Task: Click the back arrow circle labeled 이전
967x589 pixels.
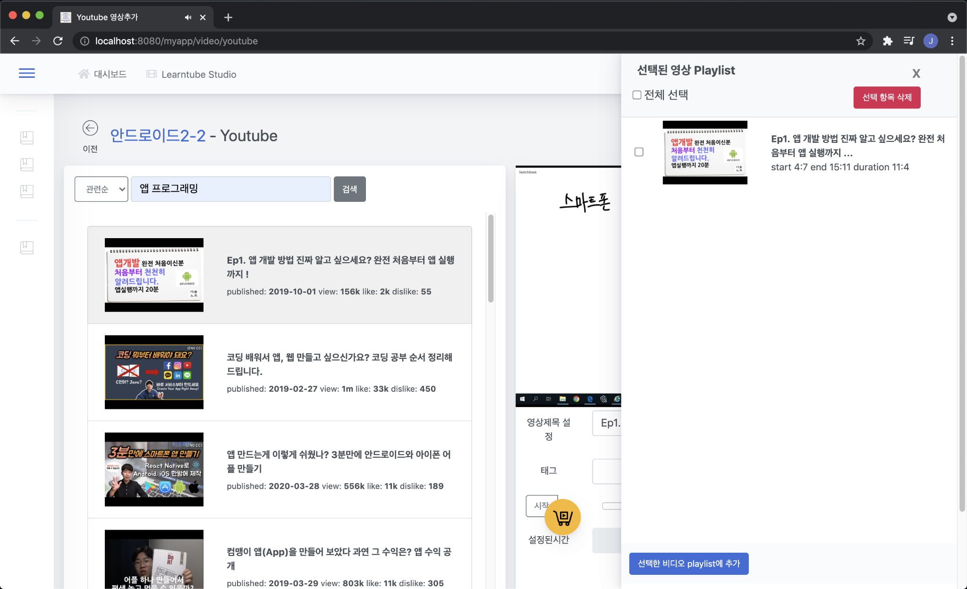Action: point(90,128)
